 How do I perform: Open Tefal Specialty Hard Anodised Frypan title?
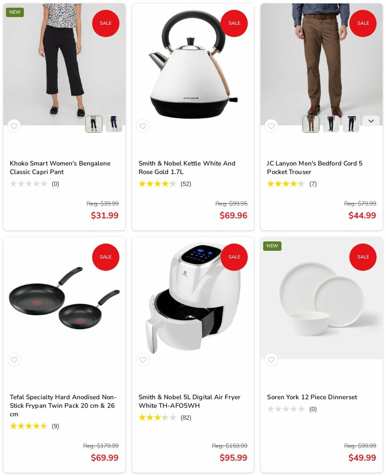pos(63,405)
